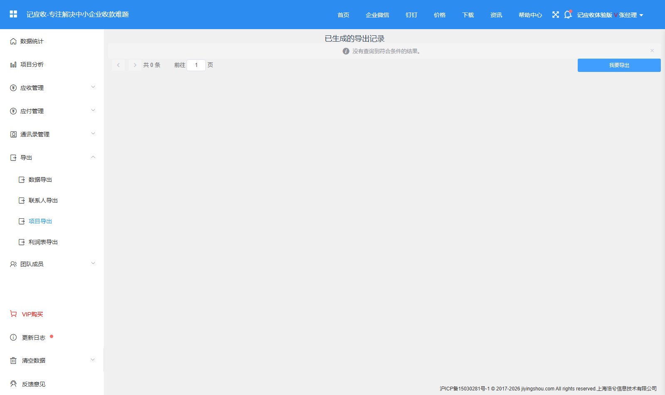Open 帮助中心 in top navigation
Screen dimensions: 665x395
pyautogui.click(x=530, y=15)
